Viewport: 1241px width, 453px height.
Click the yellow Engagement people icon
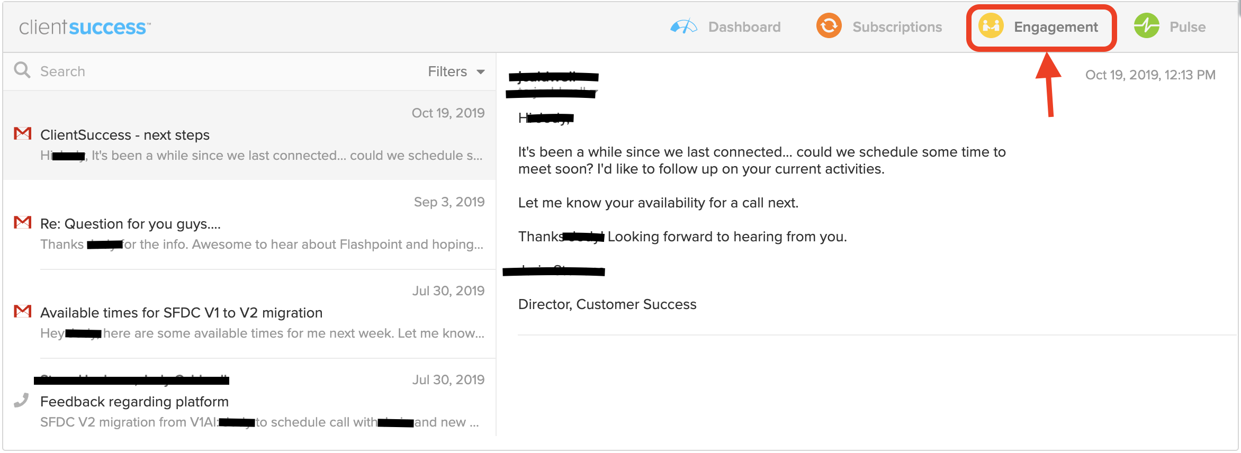[x=991, y=25]
